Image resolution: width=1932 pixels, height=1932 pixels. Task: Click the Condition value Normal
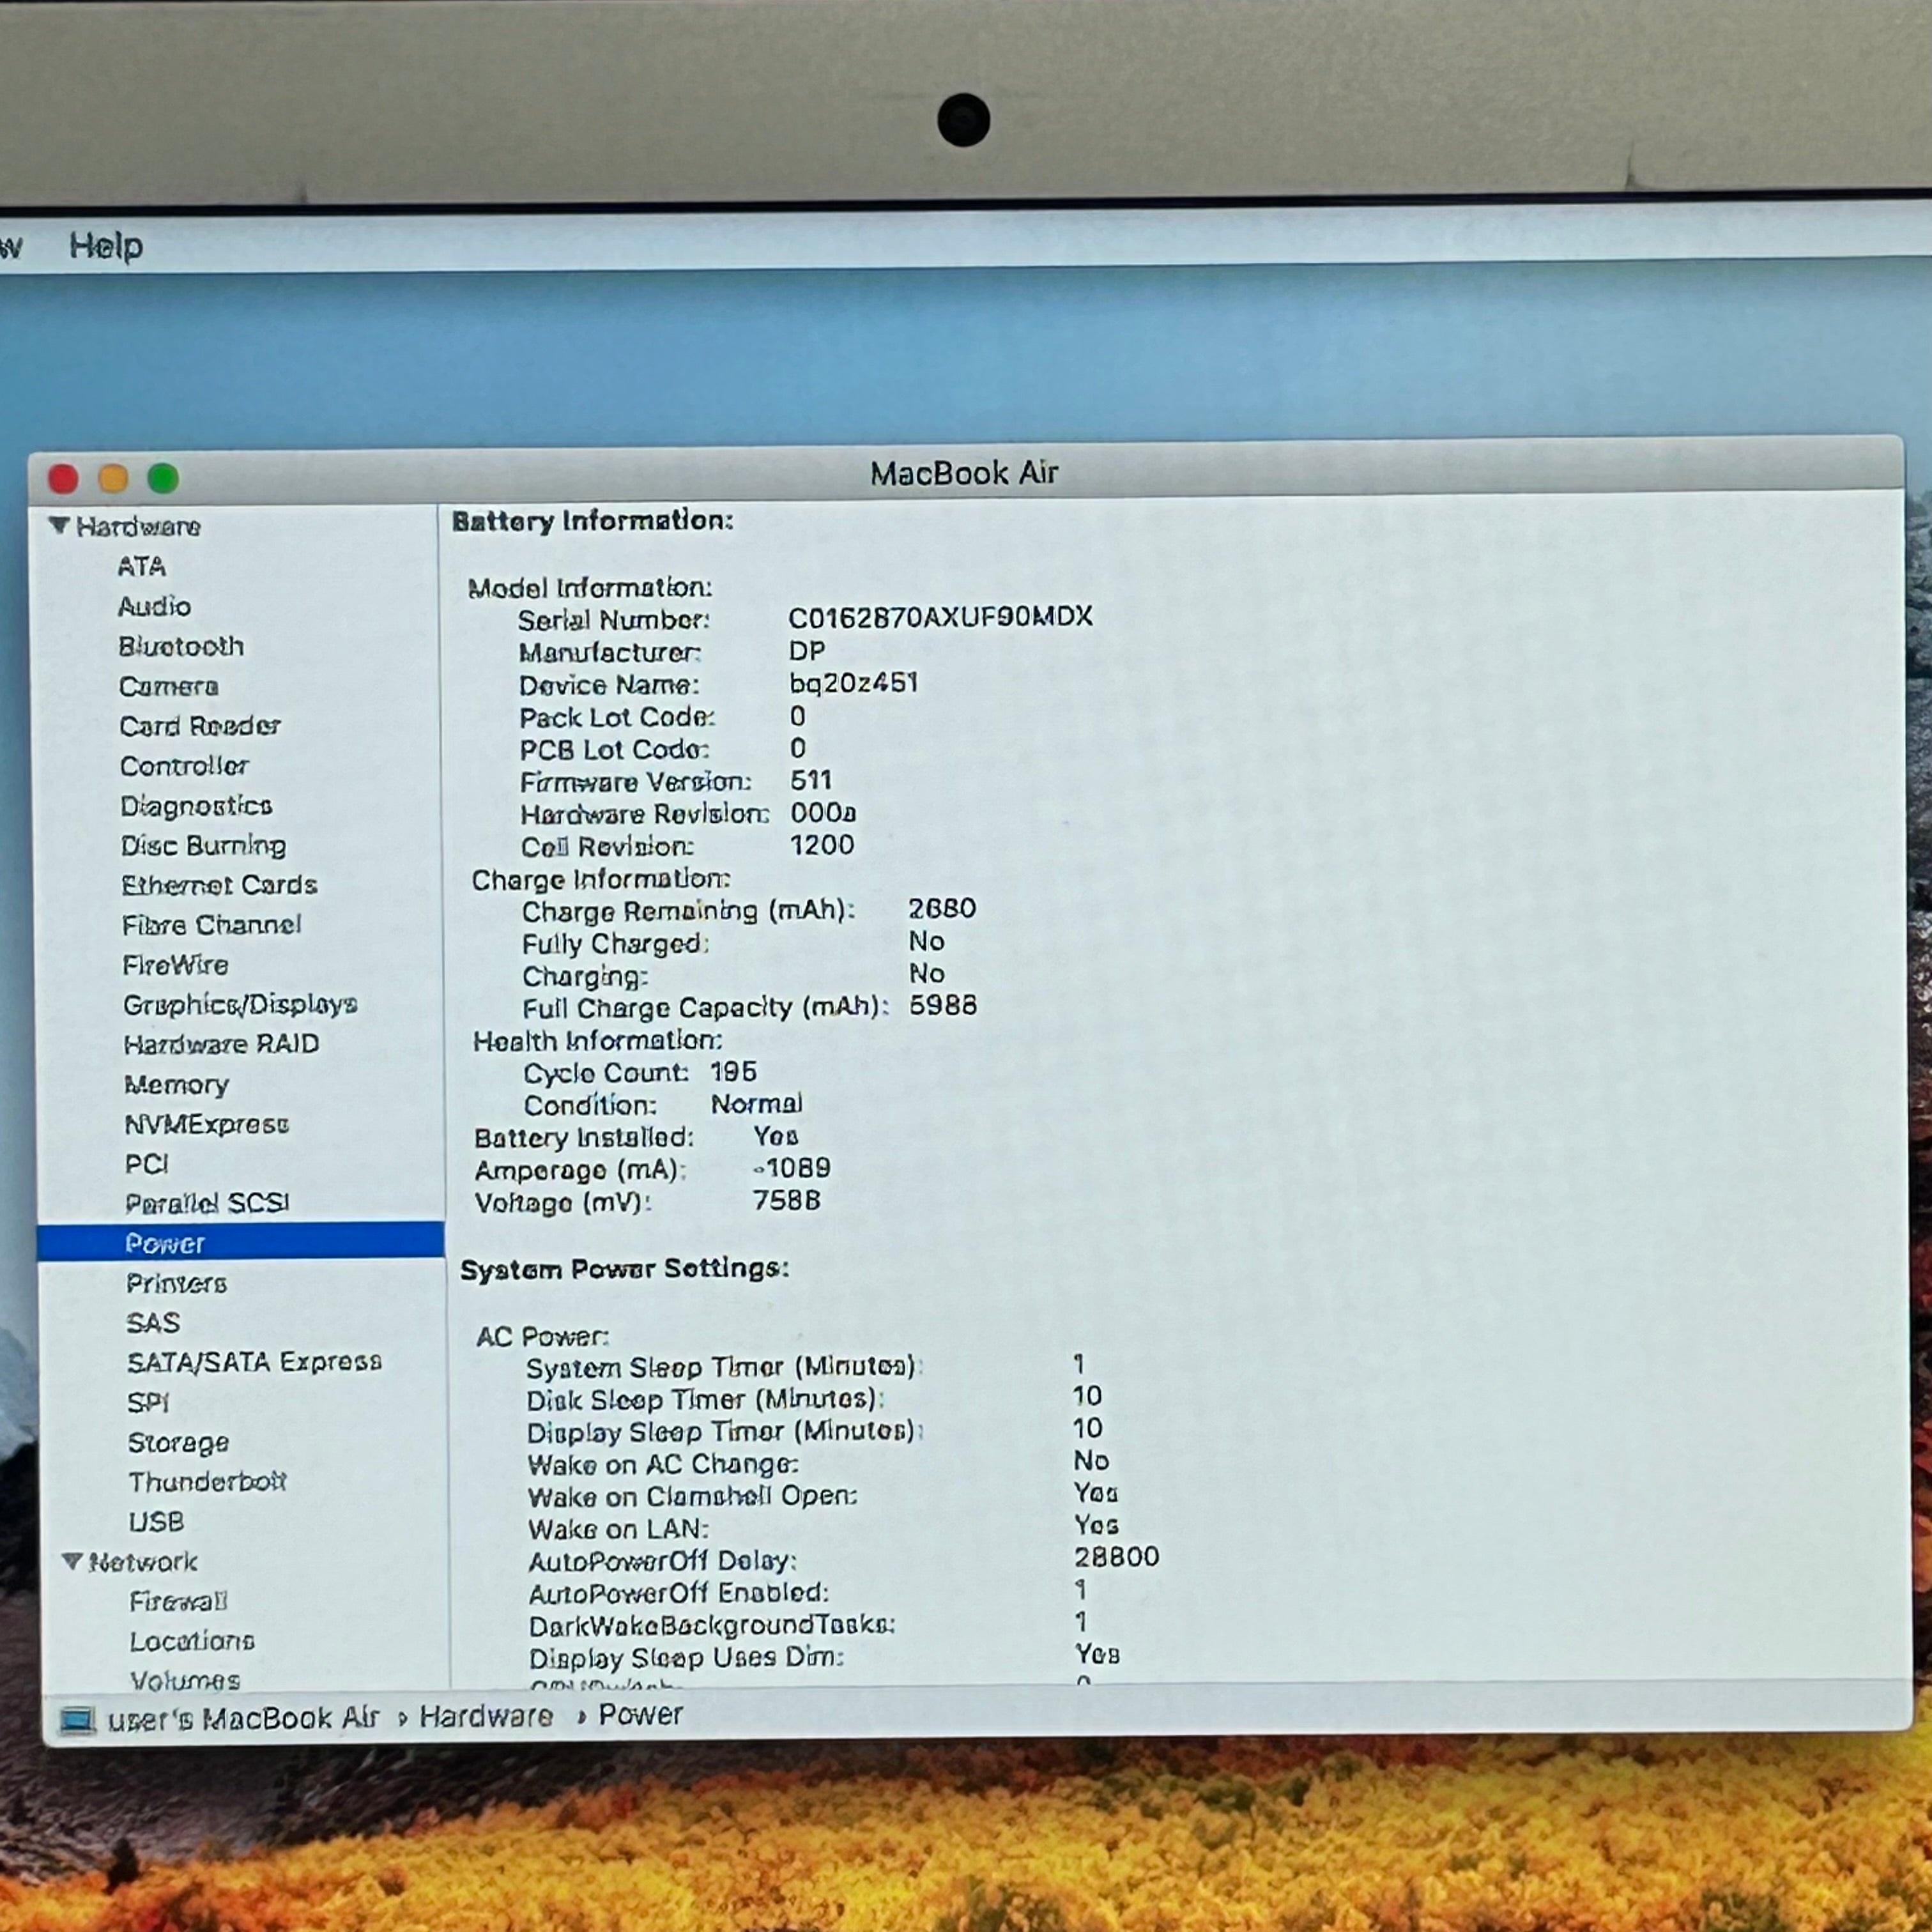pyautogui.click(x=756, y=1104)
